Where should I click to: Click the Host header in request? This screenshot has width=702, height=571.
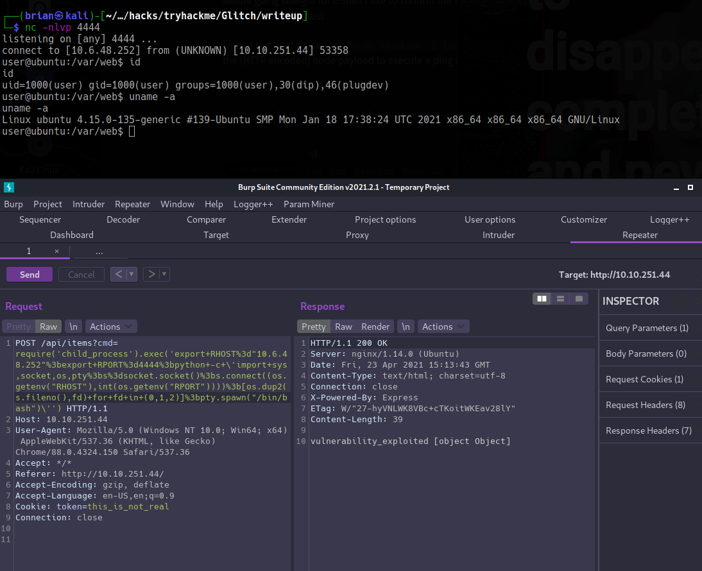coord(62,420)
